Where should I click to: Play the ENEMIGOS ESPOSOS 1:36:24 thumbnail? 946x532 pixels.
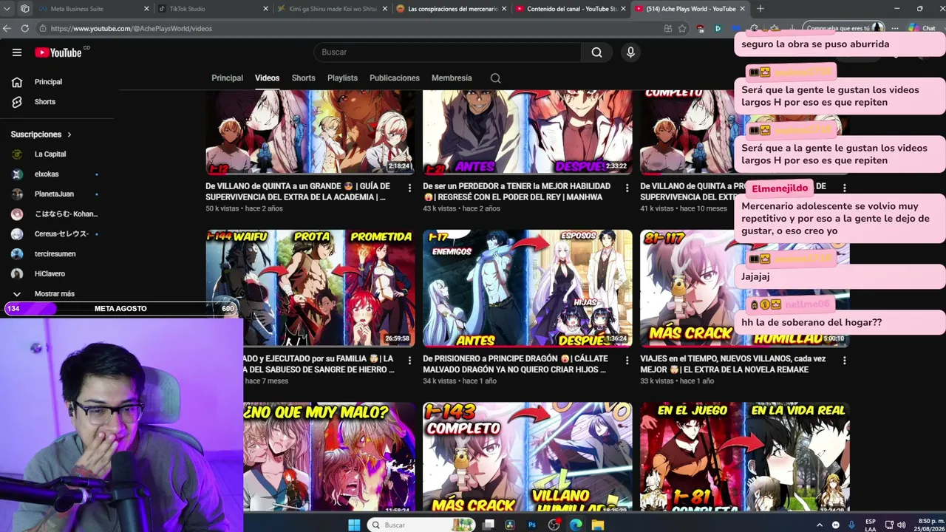point(528,288)
